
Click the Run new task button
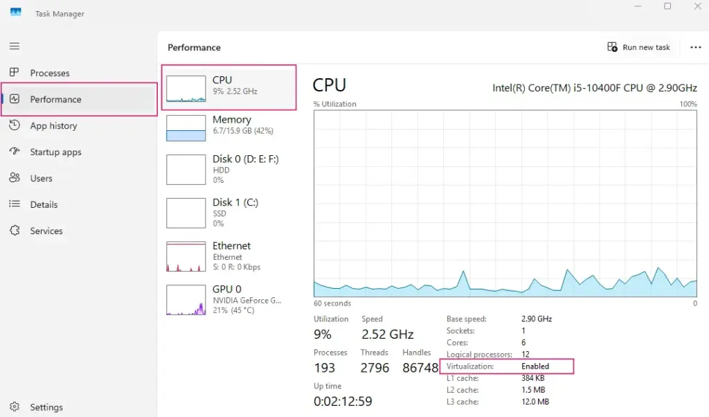tap(638, 47)
